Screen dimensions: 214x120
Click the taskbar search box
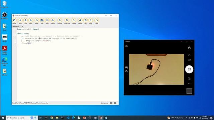[x=22, y=118]
